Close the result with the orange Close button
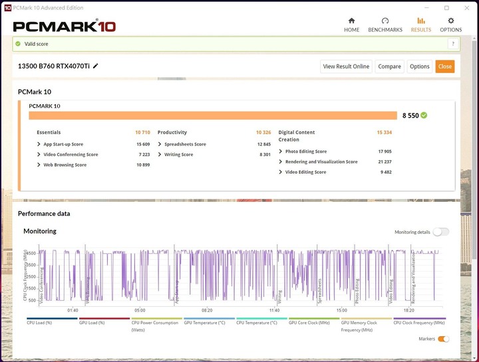The image size is (479, 362). click(445, 66)
